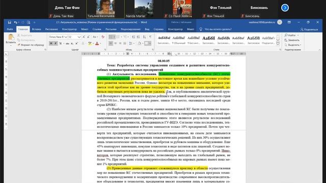The height and width of the screenshot is (183, 326).
Task: Toggle show paragraph marks ¶
Action: tap(150, 37)
